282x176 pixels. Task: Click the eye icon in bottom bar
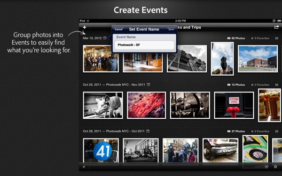[x=266, y=167]
